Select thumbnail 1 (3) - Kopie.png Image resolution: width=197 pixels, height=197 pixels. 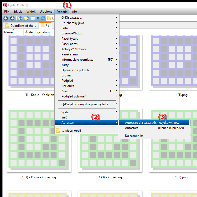pos(110,153)
